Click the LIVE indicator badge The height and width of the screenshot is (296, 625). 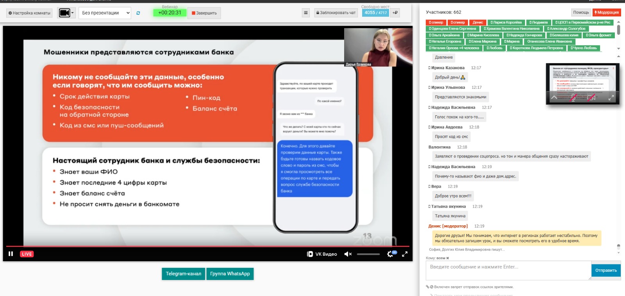[x=27, y=254]
